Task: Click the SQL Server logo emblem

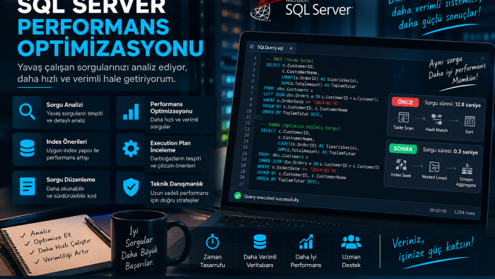Action: (x=264, y=10)
